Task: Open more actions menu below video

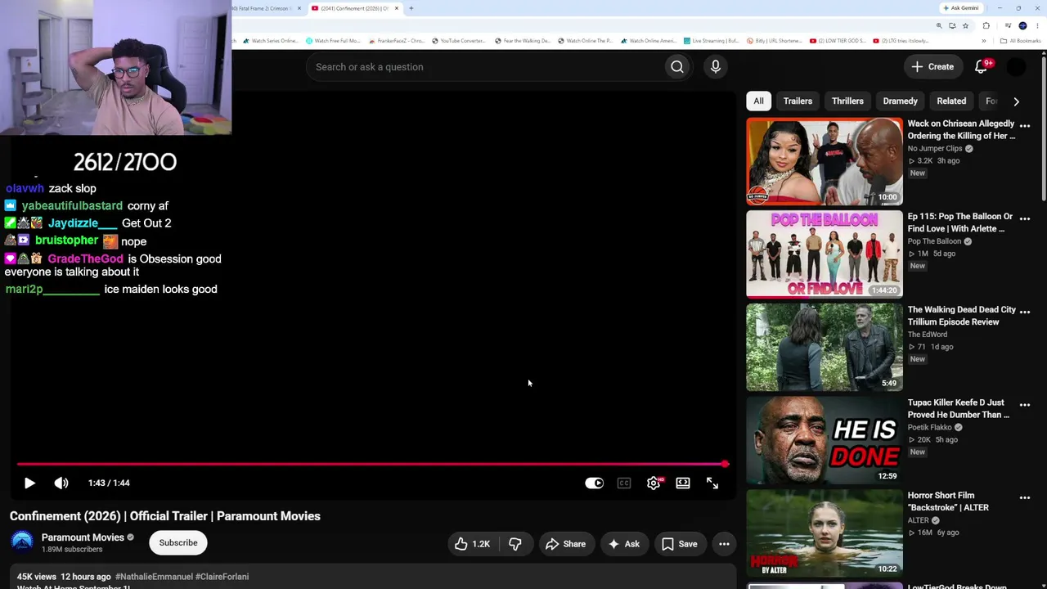Action: pyautogui.click(x=724, y=544)
